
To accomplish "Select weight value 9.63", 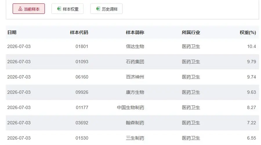I will click(x=251, y=92).
